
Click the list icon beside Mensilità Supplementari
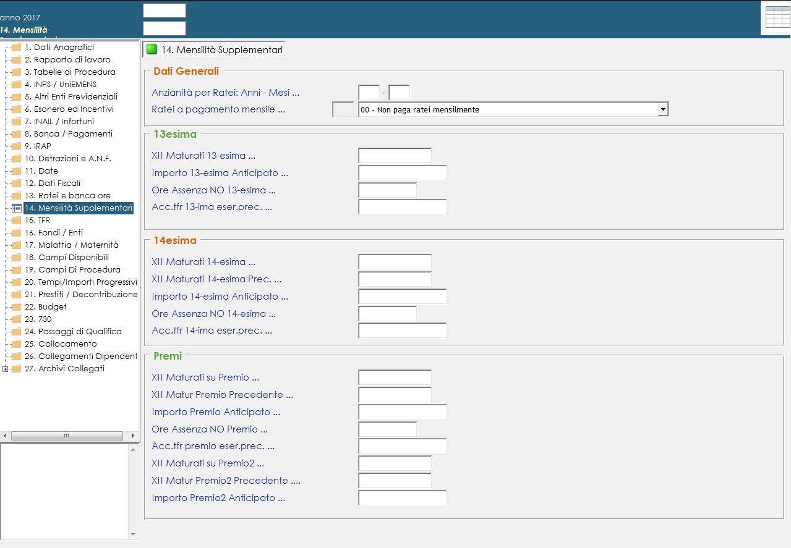[17, 208]
